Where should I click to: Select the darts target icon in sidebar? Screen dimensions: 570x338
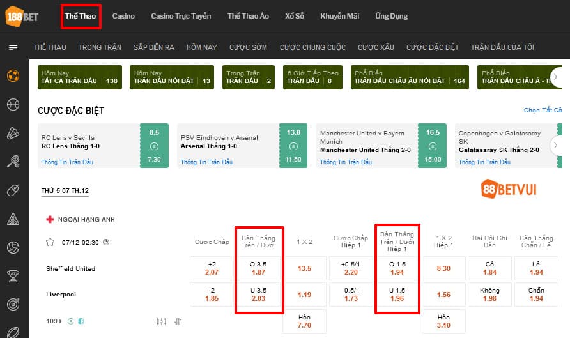13,305
